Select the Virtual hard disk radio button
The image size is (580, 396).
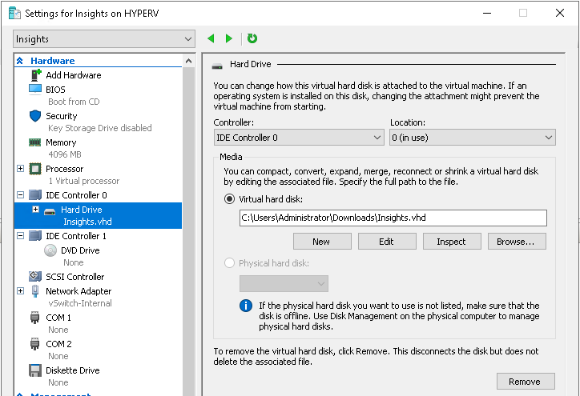pos(230,199)
